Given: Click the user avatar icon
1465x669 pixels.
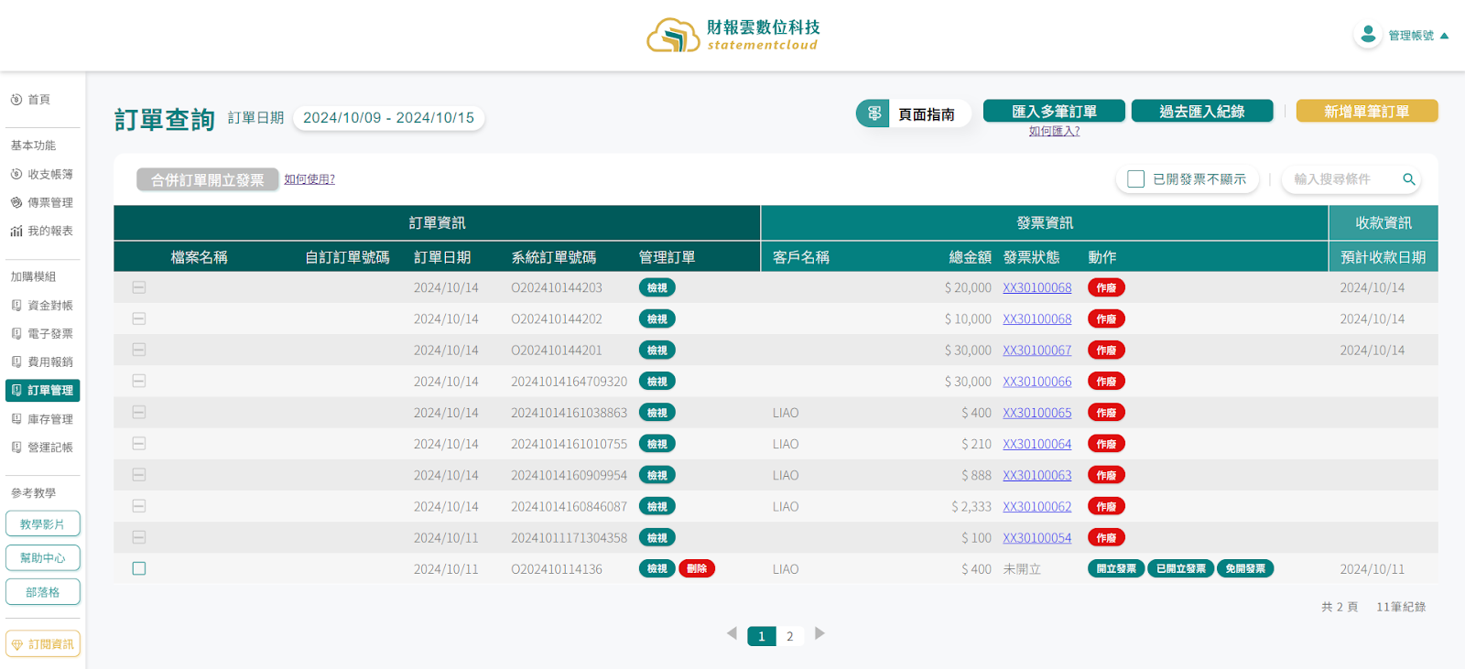Looking at the screenshot, I should 1368,35.
